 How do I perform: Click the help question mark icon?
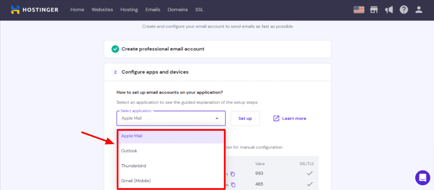404,10
